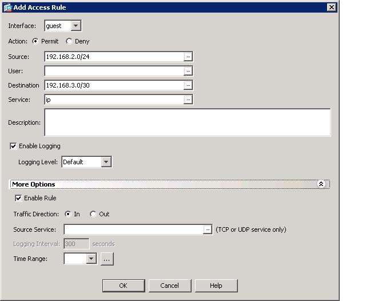Open the Destination browse ellipsis button
Viewport: 366px width, 301px height.
[x=188, y=85]
